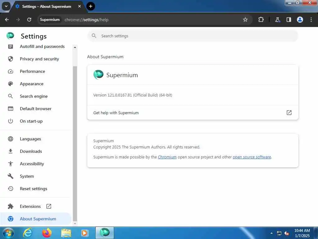
Task: Click the Downloads arrow icon
Action: pyautogui.click(x=10, y=151)
